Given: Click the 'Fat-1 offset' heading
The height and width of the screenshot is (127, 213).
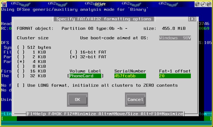Looking at the screenshot, I should pos(175,71).
